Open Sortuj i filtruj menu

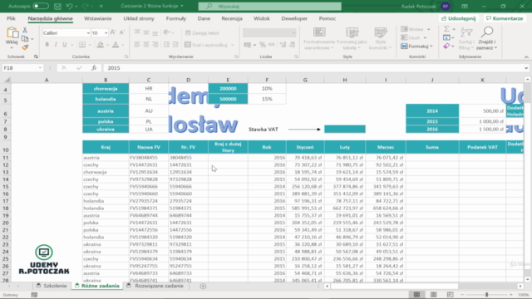[x=466, y=39]
